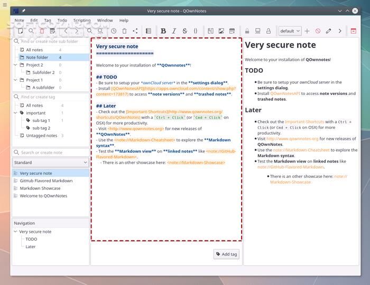
Task: Jump to Later heading in Navigation
Action: click(x=30, y=246)
